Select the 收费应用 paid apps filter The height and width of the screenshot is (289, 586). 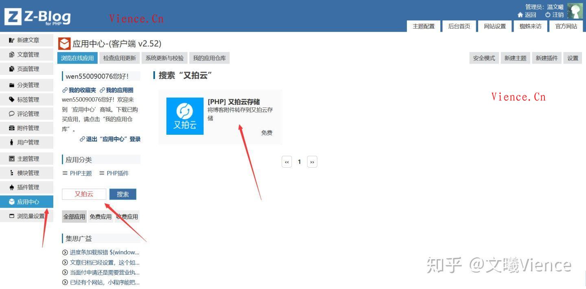pyautogui.click(x=127, y=216)
